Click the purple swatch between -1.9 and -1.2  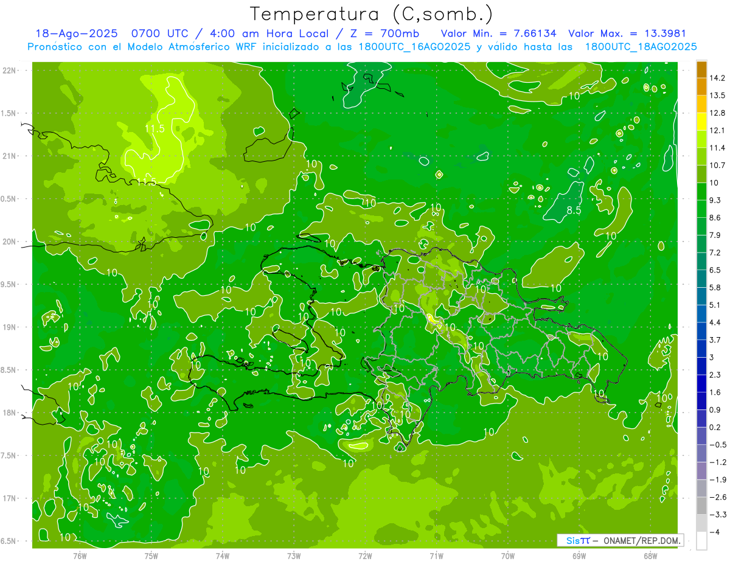tap(701, 471)
